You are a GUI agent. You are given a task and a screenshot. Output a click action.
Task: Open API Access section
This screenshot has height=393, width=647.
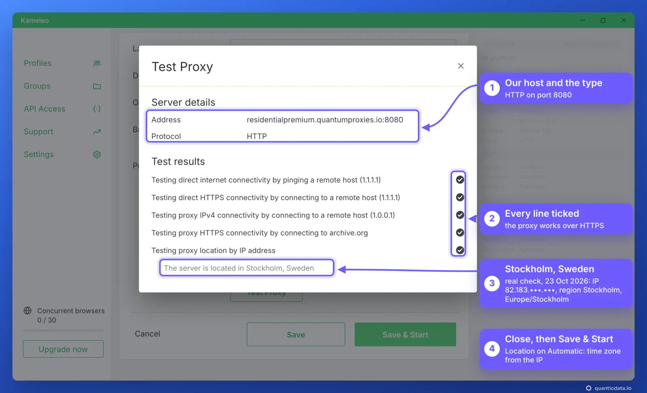click(44, 109)
